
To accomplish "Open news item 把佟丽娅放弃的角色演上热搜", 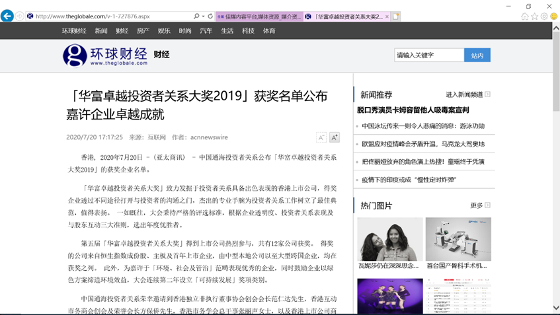I will [423, 162].
